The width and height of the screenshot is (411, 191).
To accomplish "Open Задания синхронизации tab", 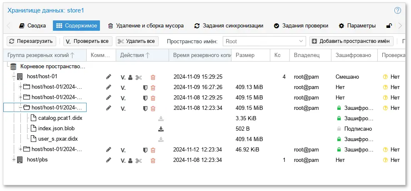I will tap(229, 26).
